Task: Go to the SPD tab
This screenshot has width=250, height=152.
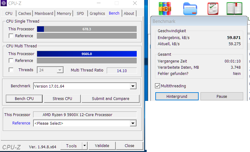Action: 80,14
